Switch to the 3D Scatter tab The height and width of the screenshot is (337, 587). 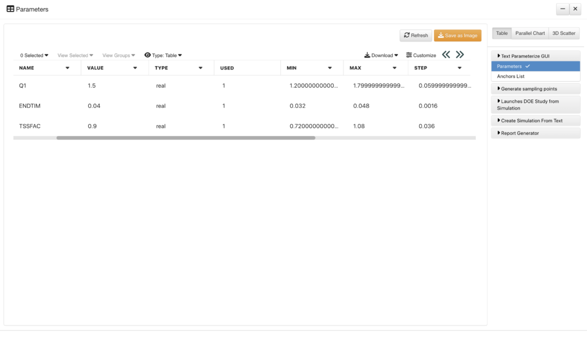[563, 33]
